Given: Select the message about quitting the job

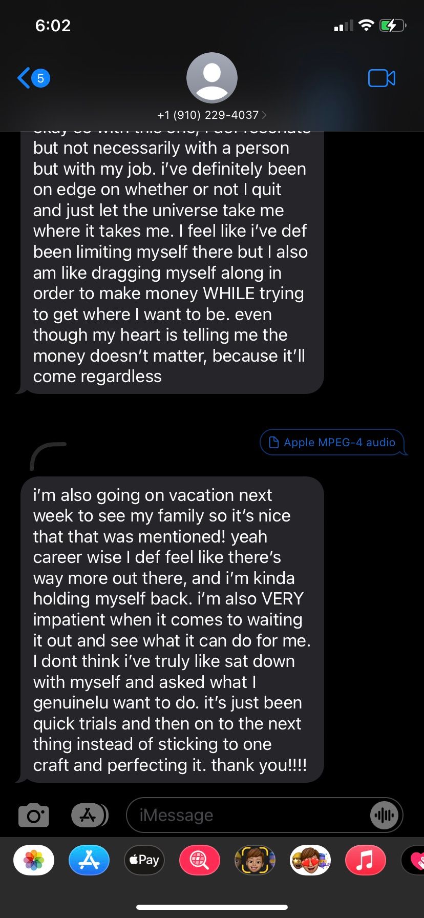Looking at the screenshot, I should coord(171,262).
